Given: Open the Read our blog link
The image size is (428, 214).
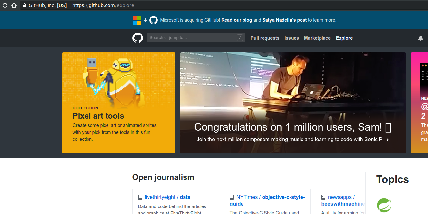Looking at the screenshot, I should (x=237, y=20).
